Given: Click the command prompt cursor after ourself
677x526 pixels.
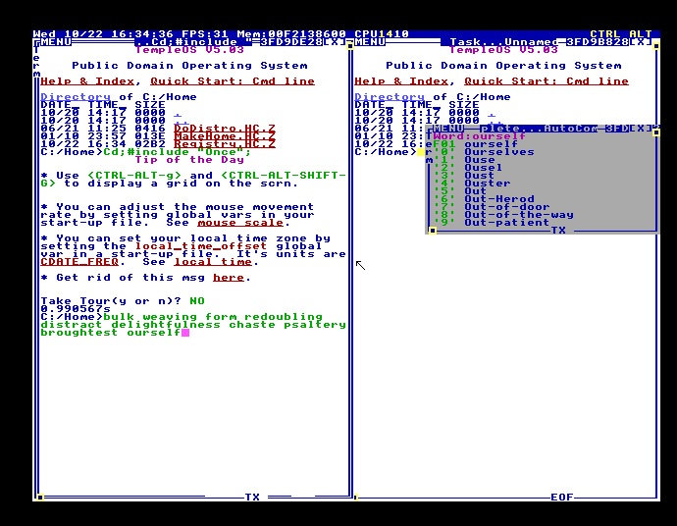Looking at the screenshot, I should 185,333.
